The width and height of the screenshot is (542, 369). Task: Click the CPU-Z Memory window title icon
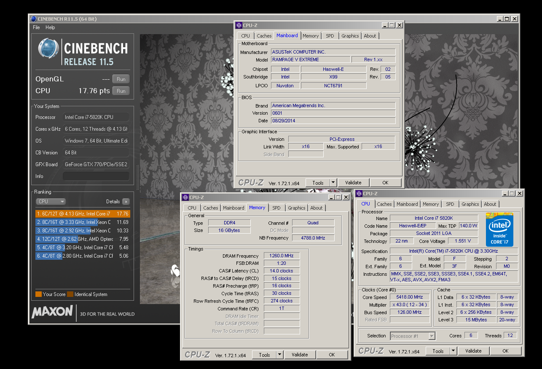[185, 197]
